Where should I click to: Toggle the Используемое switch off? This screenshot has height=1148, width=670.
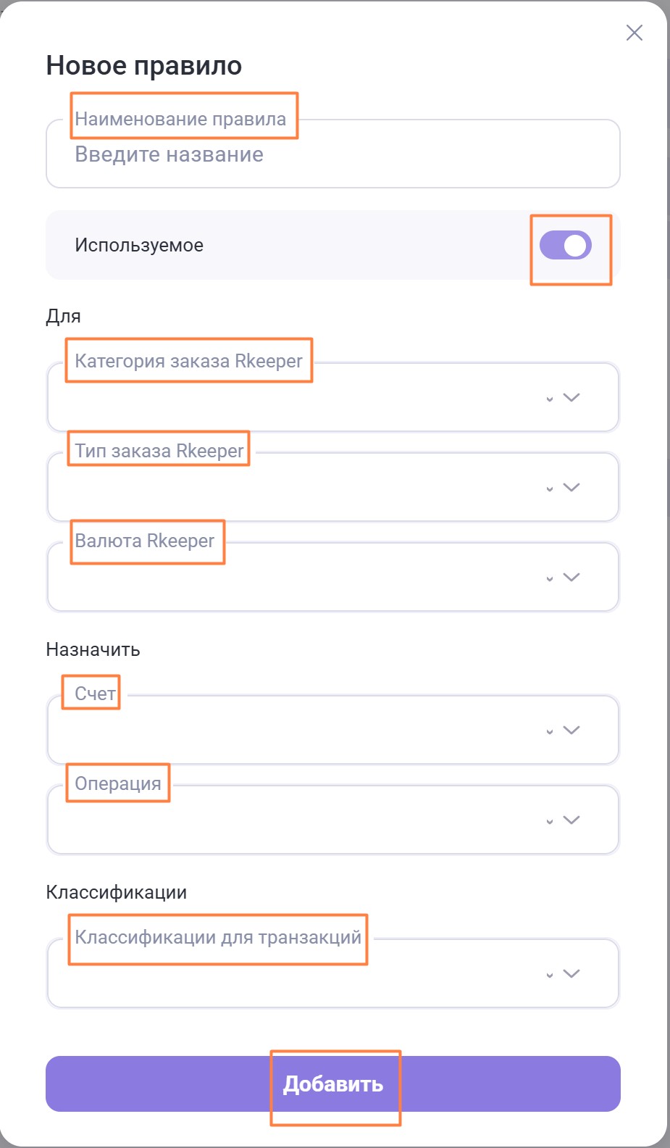pyautogui.click(x=566, y=245)
